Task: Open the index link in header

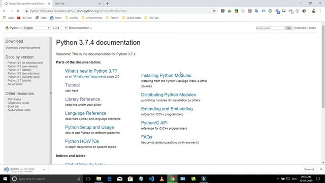Action: (x=312, y=28)
